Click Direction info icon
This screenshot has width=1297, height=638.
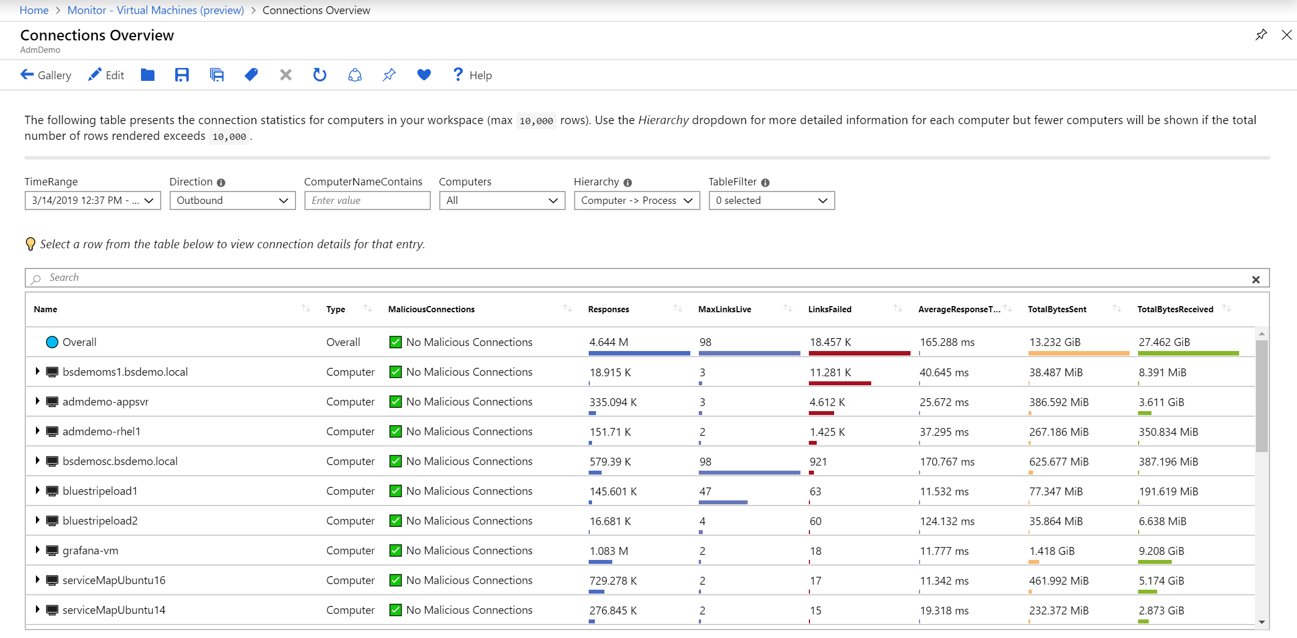(x=221, y=183)
